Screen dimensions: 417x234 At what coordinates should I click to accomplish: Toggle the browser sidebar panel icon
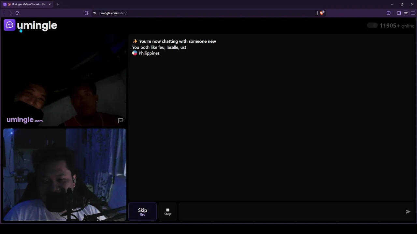tap(399, 13)
